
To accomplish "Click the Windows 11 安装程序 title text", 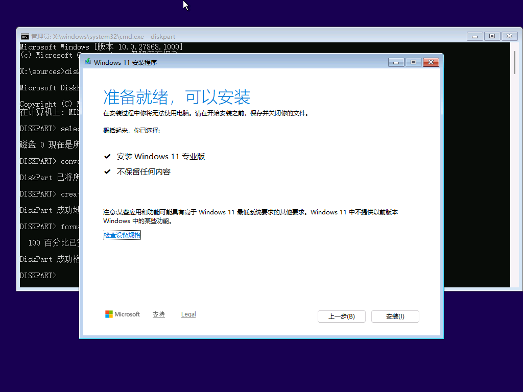I will [x=126, y=62].
